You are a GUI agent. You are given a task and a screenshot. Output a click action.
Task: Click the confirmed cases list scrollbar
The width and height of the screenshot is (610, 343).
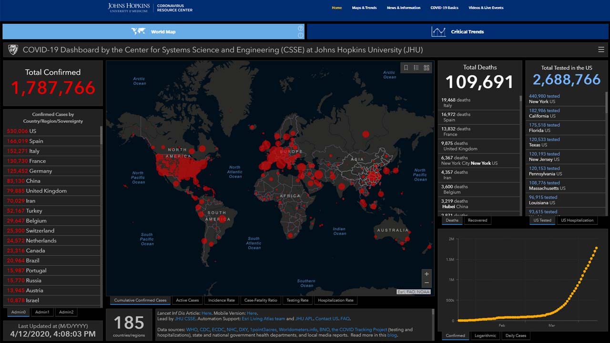[x=101, y=136]
